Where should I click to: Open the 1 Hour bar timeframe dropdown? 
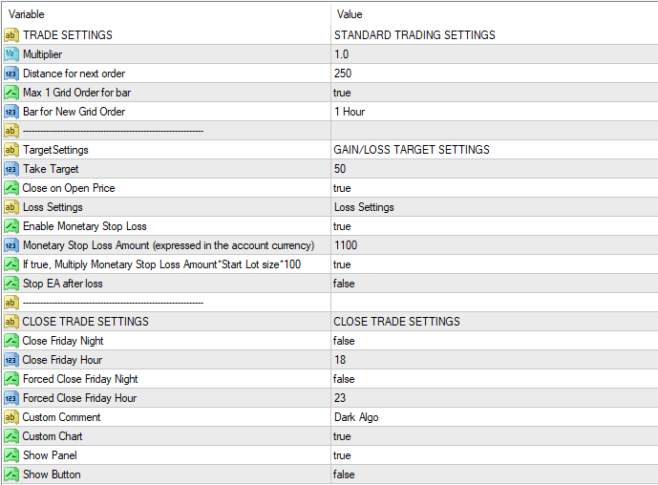350,112
